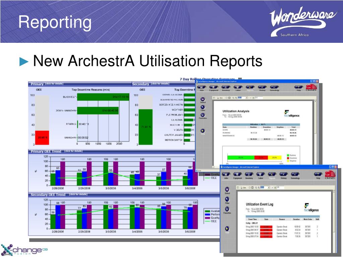
Task: Click CIMNET logo in Utilization Event Log window
Action: point(330,175)
